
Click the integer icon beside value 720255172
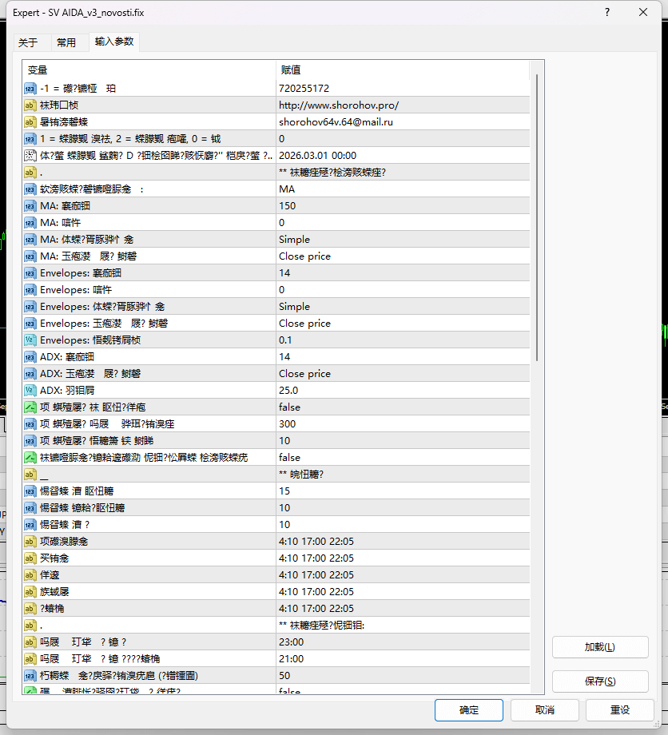point(30,89)
